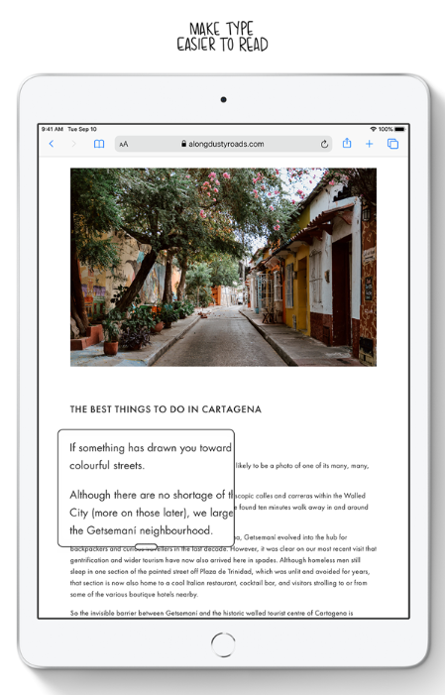Viewport: 445px width, 695px height.
Task: Click the Cartagena street photo
Action: point(223,267)
